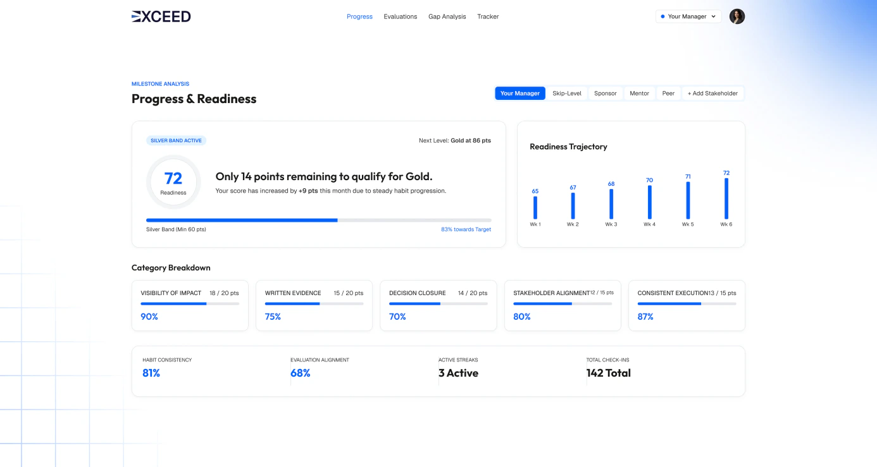Open the Evaluations nav item

[401, 16]
